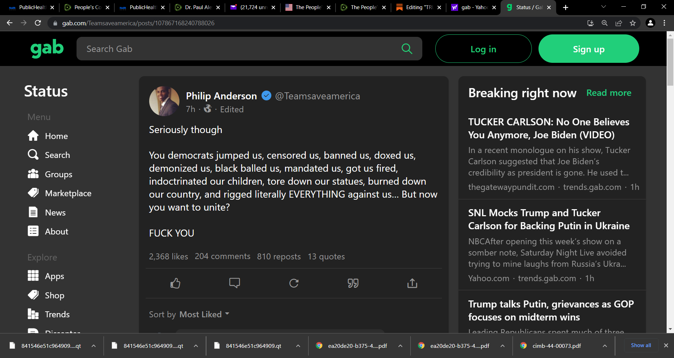Open Groups from the sidebar

pos(50,174)
